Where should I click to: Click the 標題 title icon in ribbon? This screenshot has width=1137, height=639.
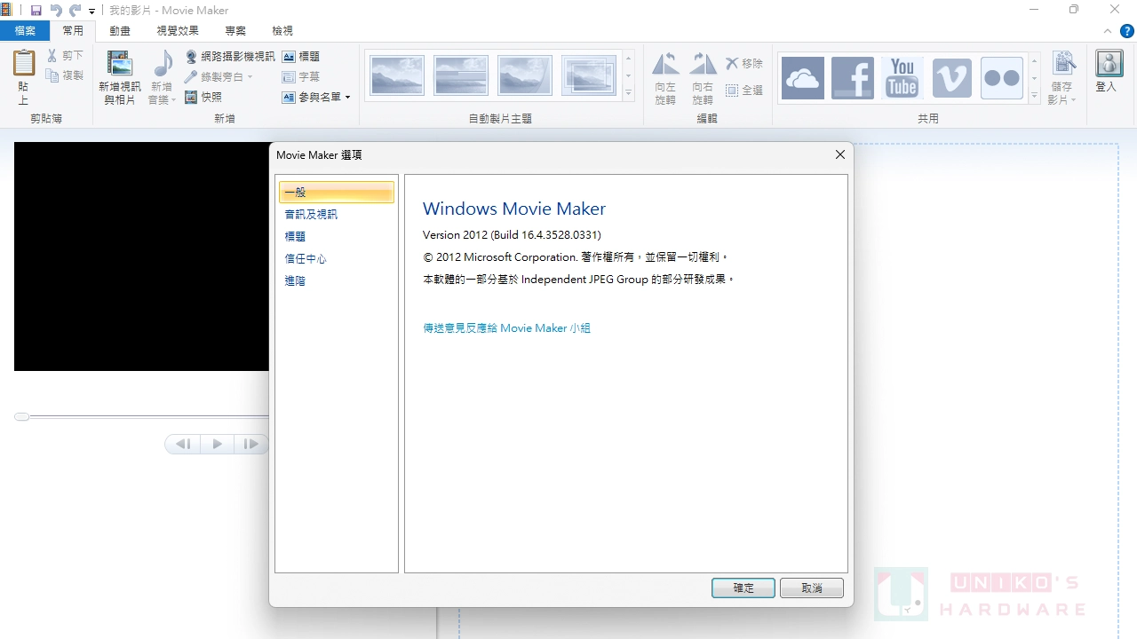point(289,56)
